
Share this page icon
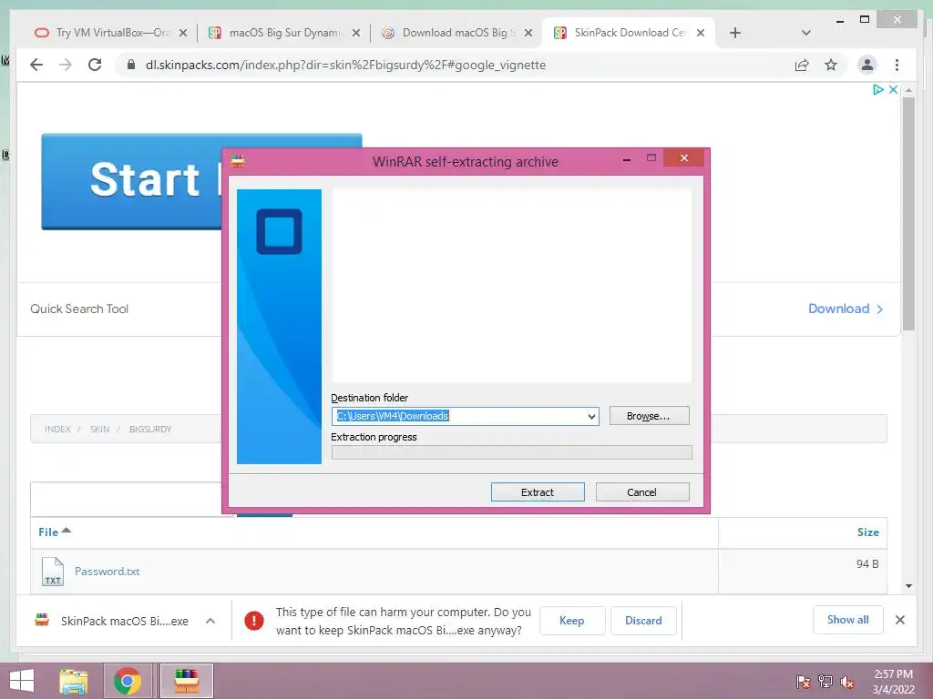(x=802, y=65)
